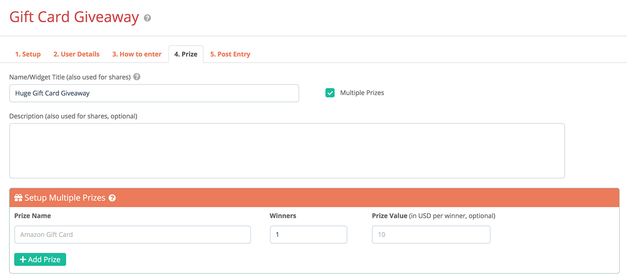This screenshot has height=278, width=627.
Task: Click the gift icon in the orange header
Action: click(x=18, y=198)
